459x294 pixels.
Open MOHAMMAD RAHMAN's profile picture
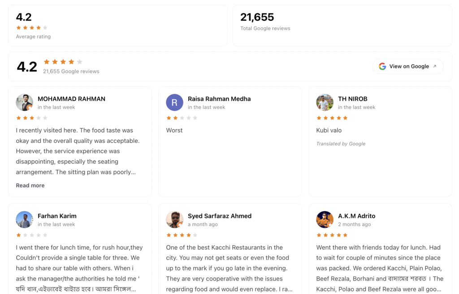[x=24, y=102]
